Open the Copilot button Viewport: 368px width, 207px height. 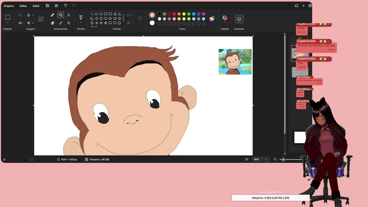click(x=225, y=18)
